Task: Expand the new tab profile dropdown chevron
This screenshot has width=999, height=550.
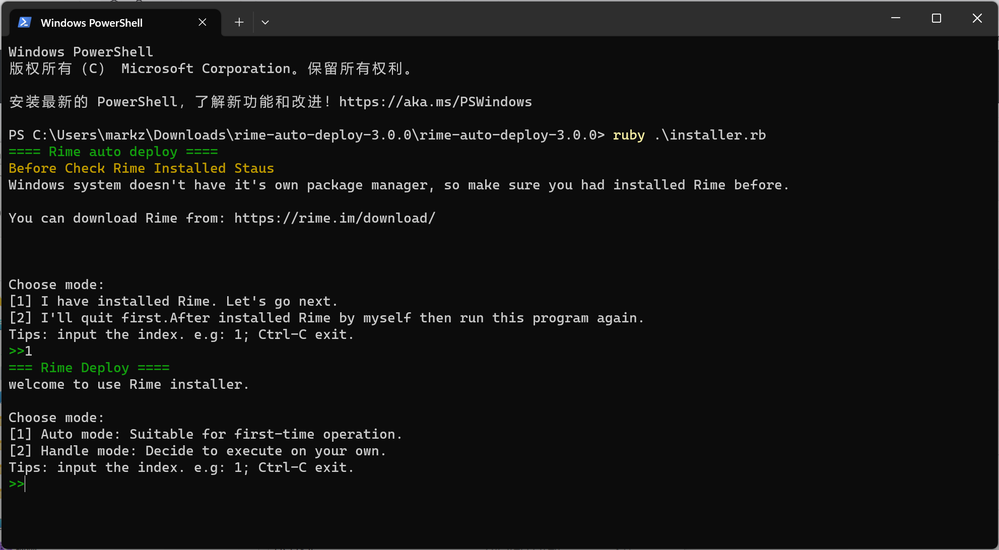Action: (265, 22)
